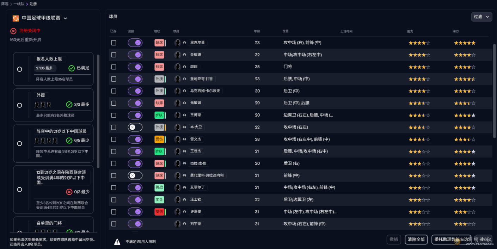The height and width of the screenshot is (249, 497).
Task: Disable registration toggle for 王博豪
Action: click(x=135, y=115)
